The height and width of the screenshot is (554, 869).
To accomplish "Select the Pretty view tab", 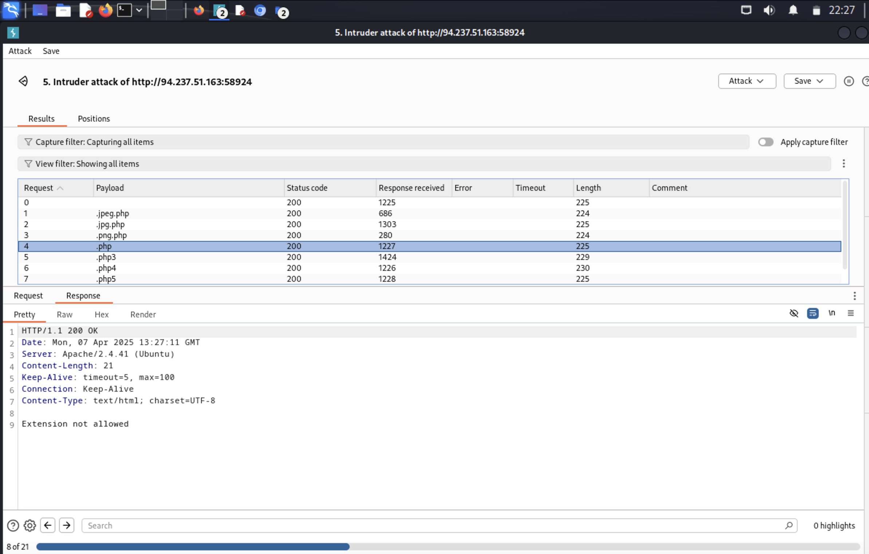I will point(24,314).
